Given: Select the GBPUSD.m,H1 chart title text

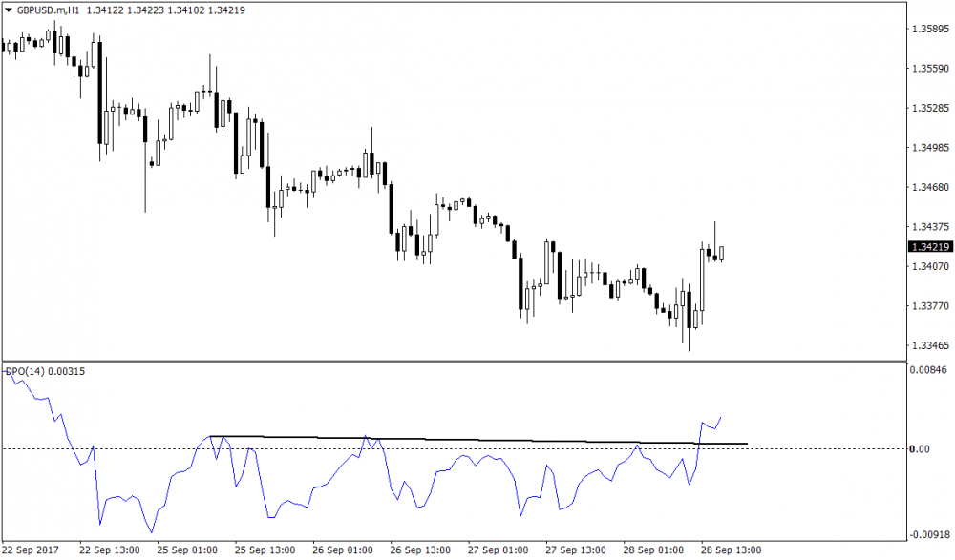Looking at the screenshot, I should pos(48,10).
